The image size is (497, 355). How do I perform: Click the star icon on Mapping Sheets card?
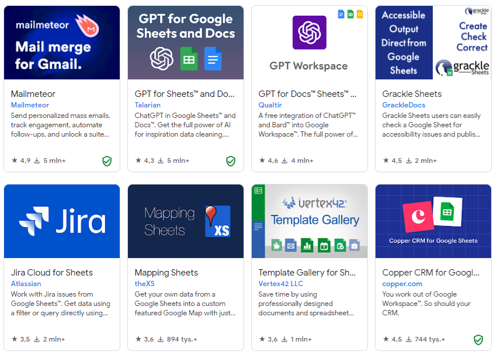[138, 339]
